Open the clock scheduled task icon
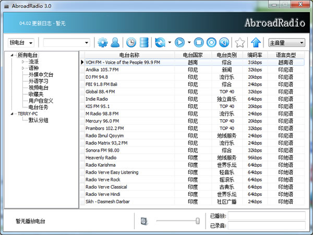The image size is (313, 235). (x=131, y=42)
